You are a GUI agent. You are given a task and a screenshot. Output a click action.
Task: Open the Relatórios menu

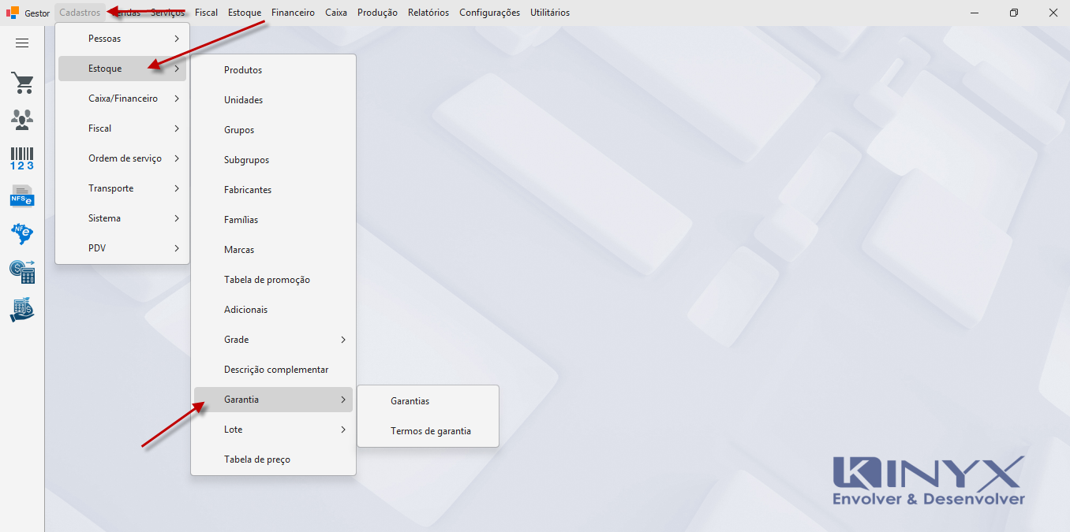tap(428, 13)
